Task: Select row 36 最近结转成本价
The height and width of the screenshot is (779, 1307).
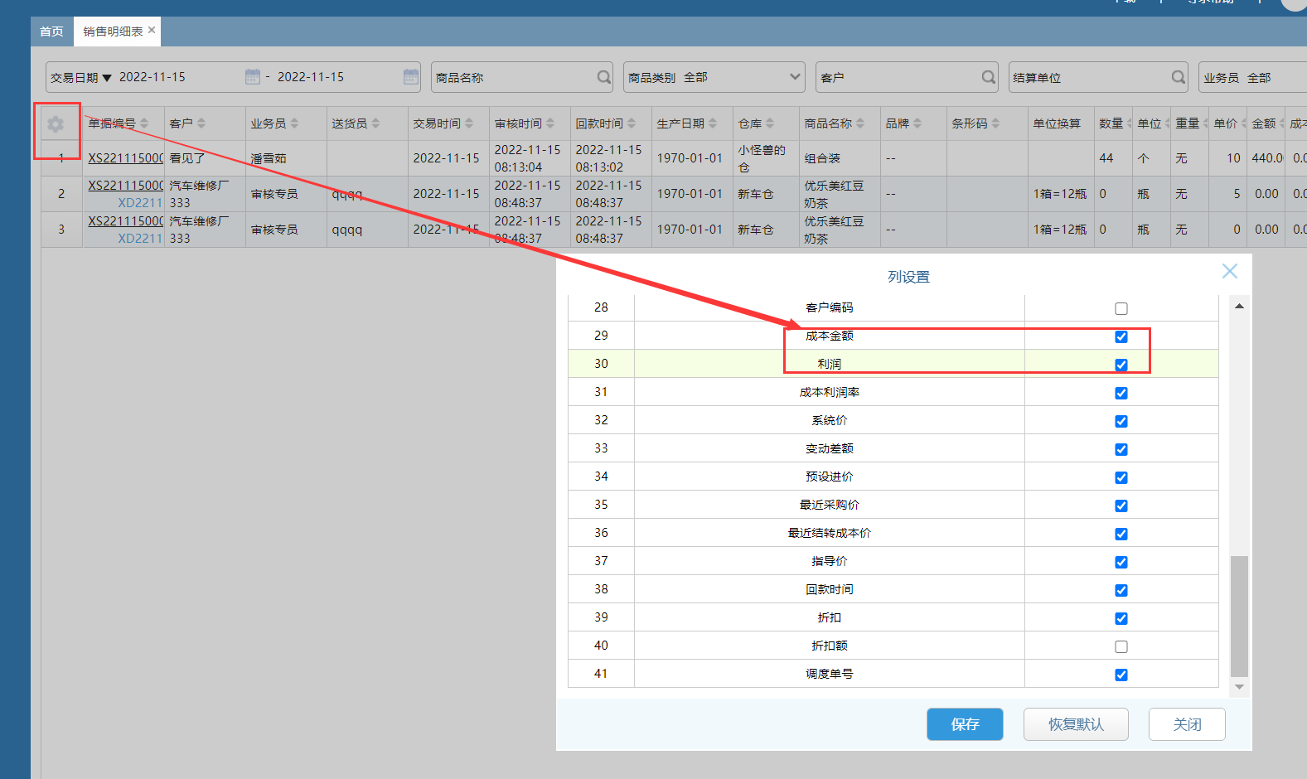Action: [893, 533]
